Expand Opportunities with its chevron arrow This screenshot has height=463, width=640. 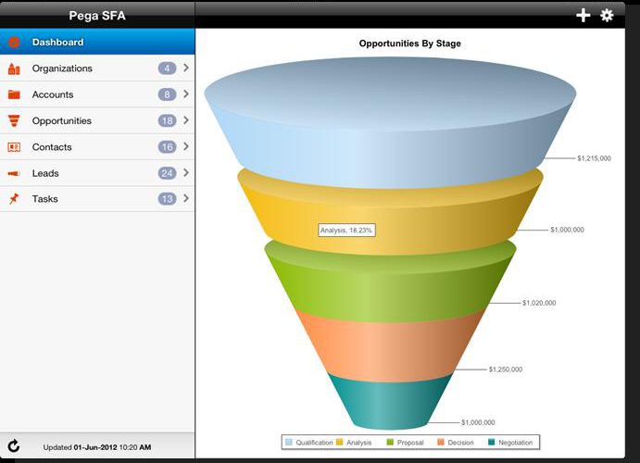186,120
